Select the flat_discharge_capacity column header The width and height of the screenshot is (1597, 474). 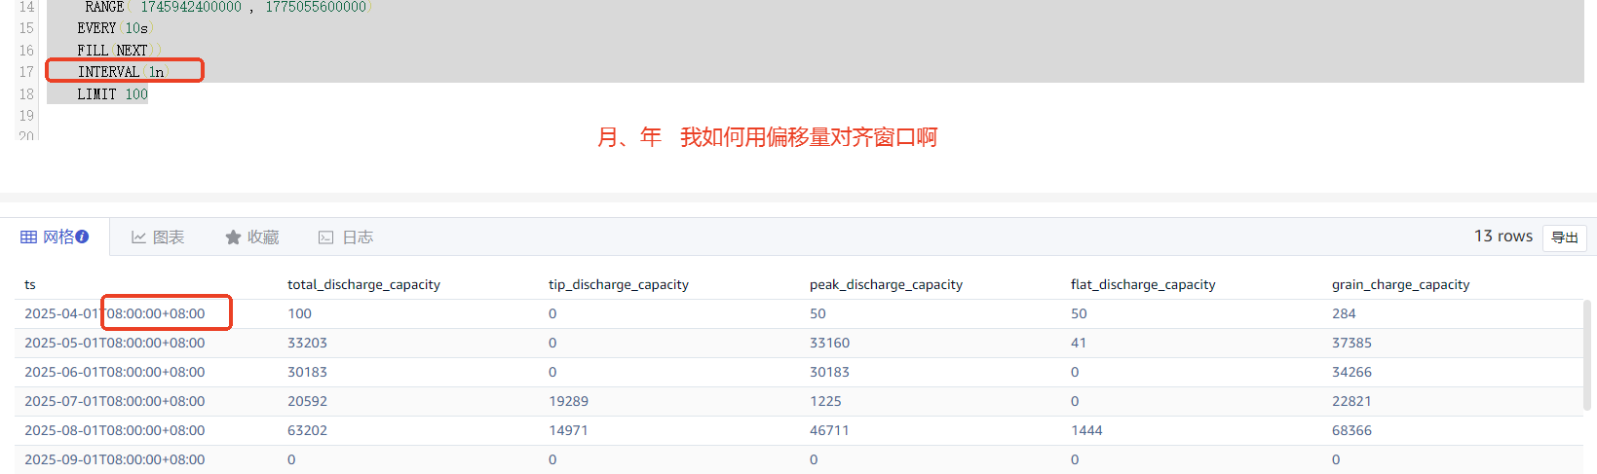pos(1142,285)
